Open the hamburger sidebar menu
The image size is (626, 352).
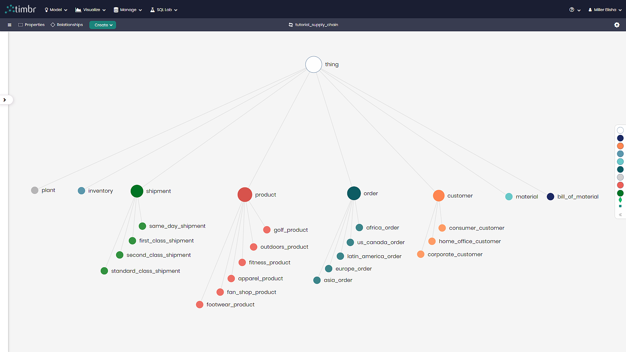9,25
